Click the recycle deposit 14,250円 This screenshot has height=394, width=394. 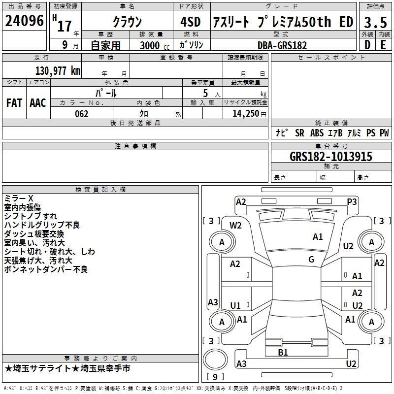[x=249, y=114]
